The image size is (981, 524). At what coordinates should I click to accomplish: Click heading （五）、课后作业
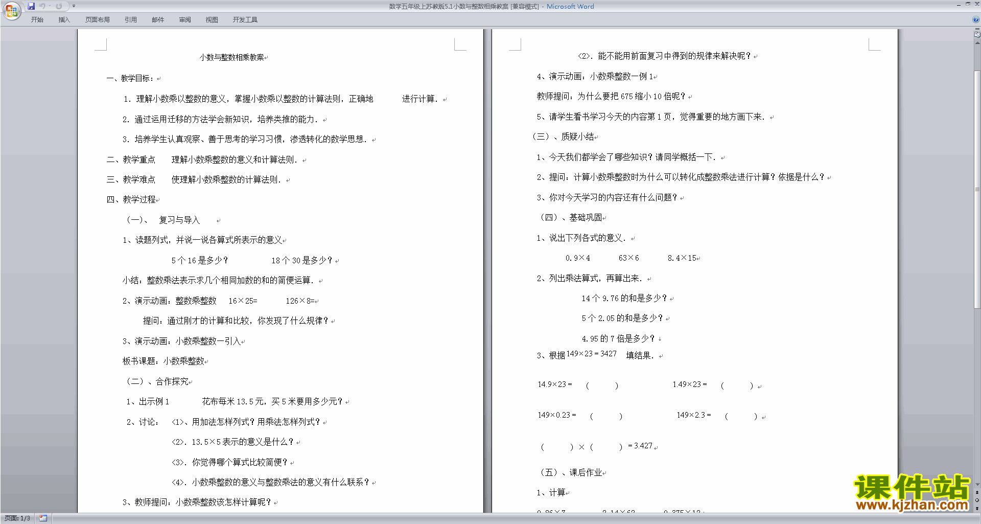point(571,472)
